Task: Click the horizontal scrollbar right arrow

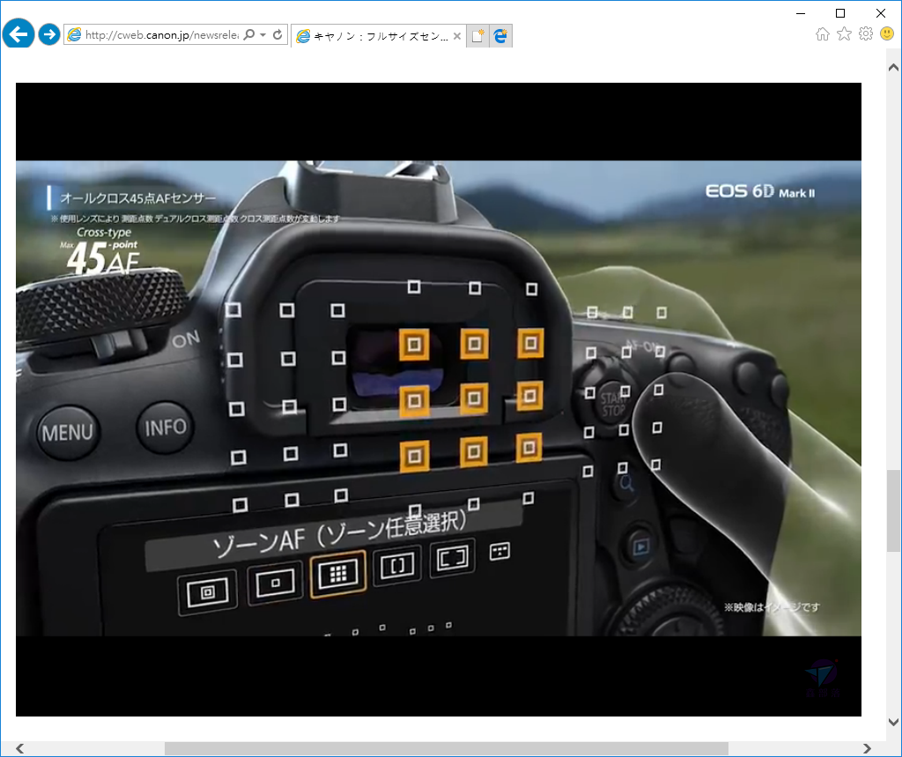Action: (x=867, y=748)
